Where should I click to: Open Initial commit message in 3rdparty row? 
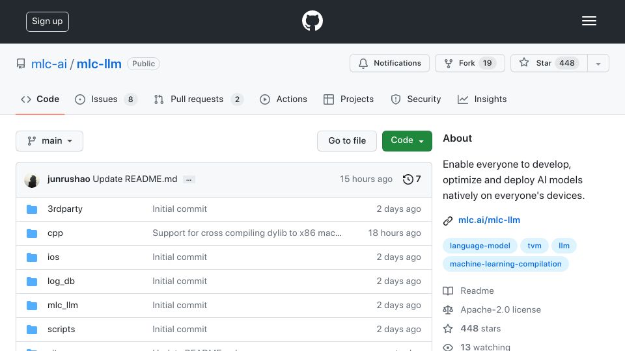pyautogui.click(x=180, y=209)
